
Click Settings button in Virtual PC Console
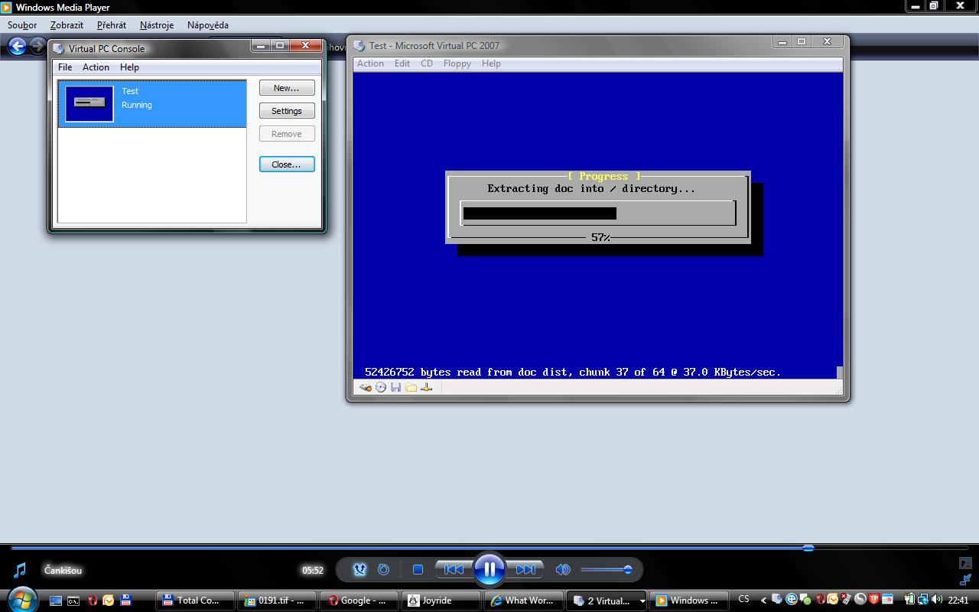tap(287, 111)
